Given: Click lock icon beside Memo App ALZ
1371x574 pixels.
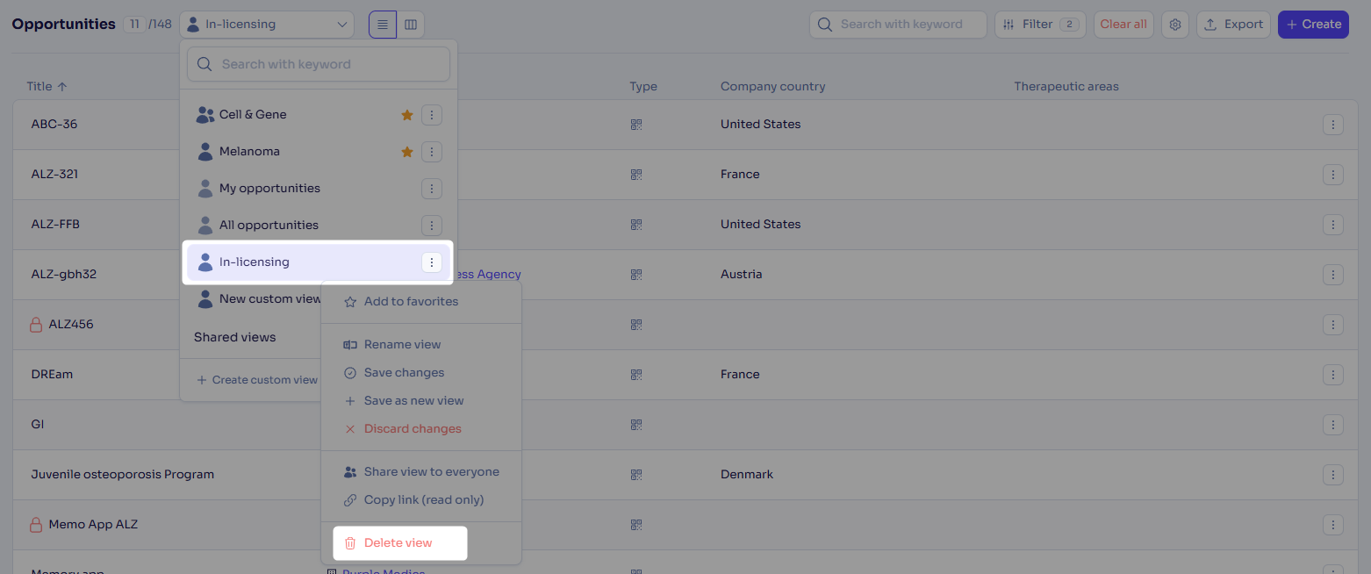Looking at the screenshot, I should pyautogui.click(x=36, y=525).
